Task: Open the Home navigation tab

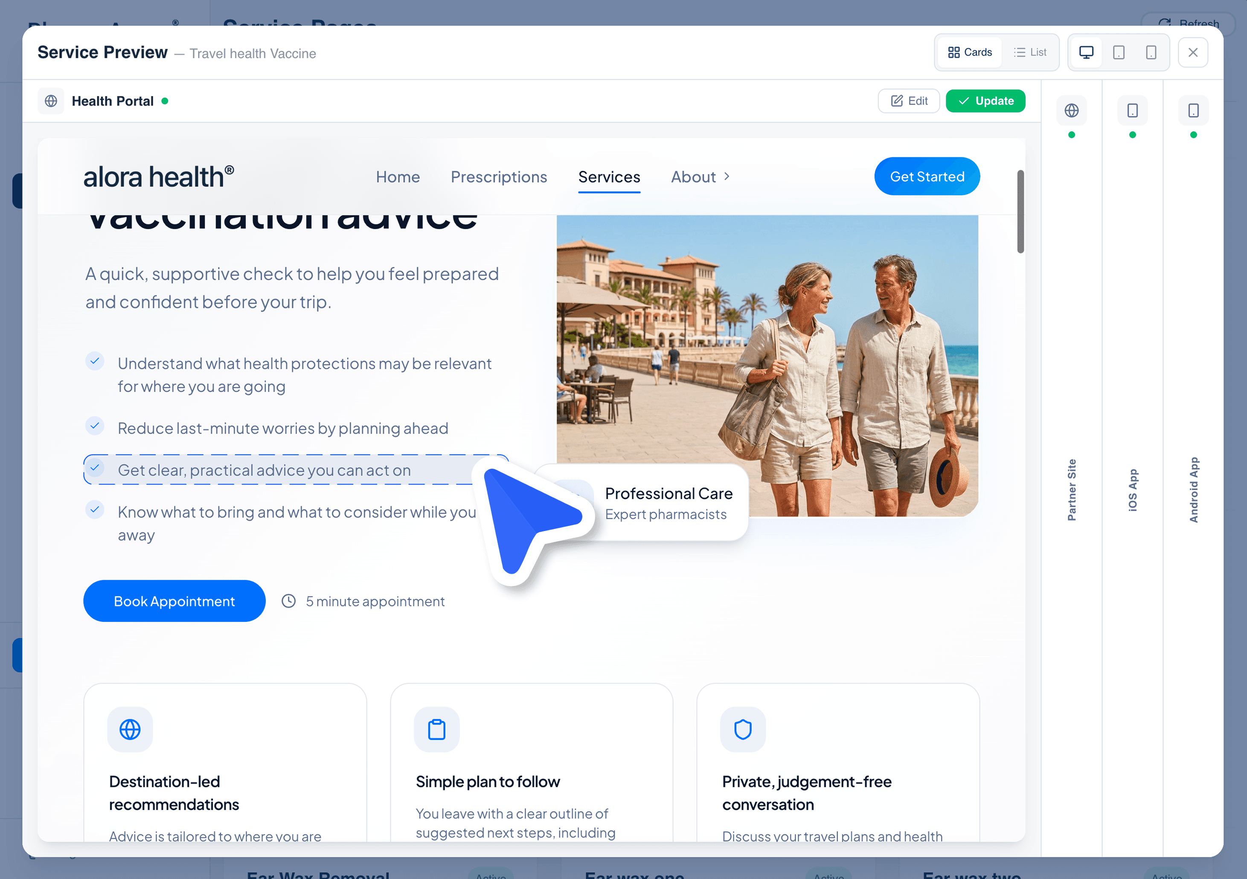Action: pyautogui.click(x=398, y=177)
